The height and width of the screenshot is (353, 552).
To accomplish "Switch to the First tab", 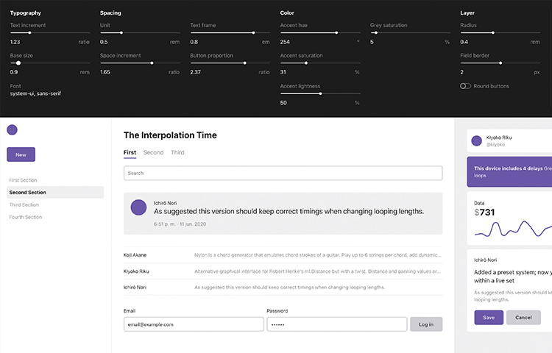I will [130, 152].
